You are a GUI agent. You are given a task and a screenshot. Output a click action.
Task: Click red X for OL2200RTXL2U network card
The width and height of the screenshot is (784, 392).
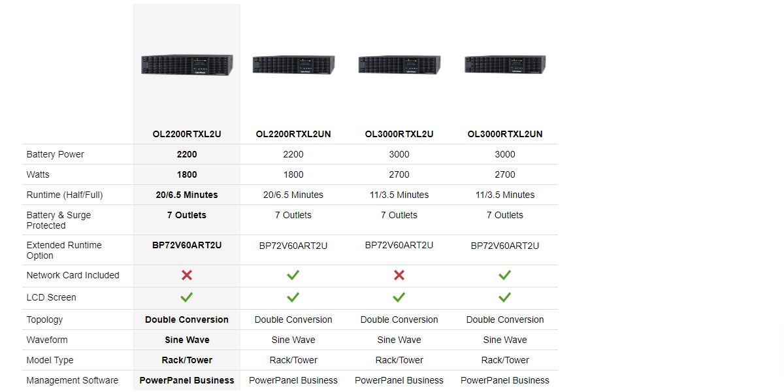click(x=187, y=275)
